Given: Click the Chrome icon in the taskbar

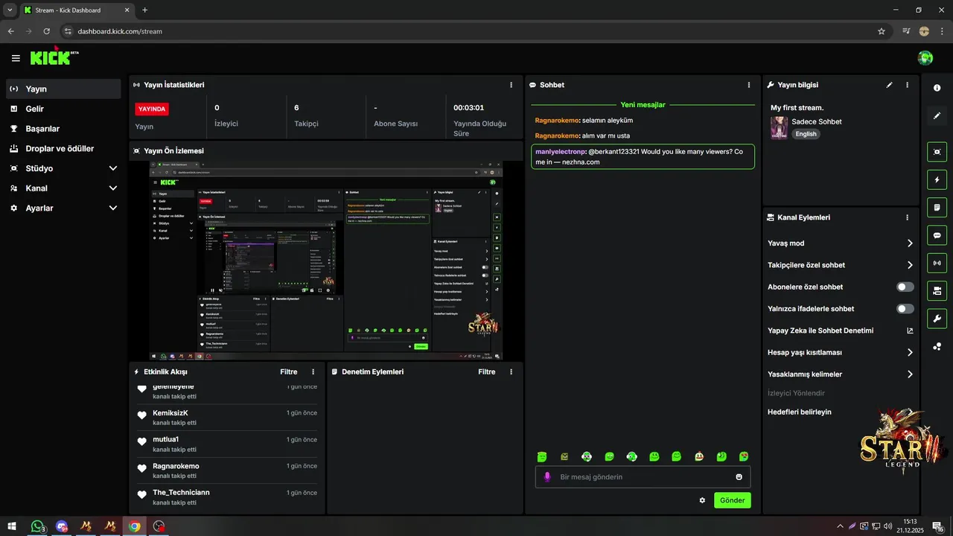Looking at the screenshot, I should click(134, 526).
